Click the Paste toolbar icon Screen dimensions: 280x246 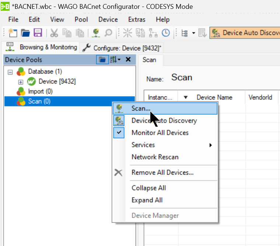pyautogui.click(x=80, y=33)
